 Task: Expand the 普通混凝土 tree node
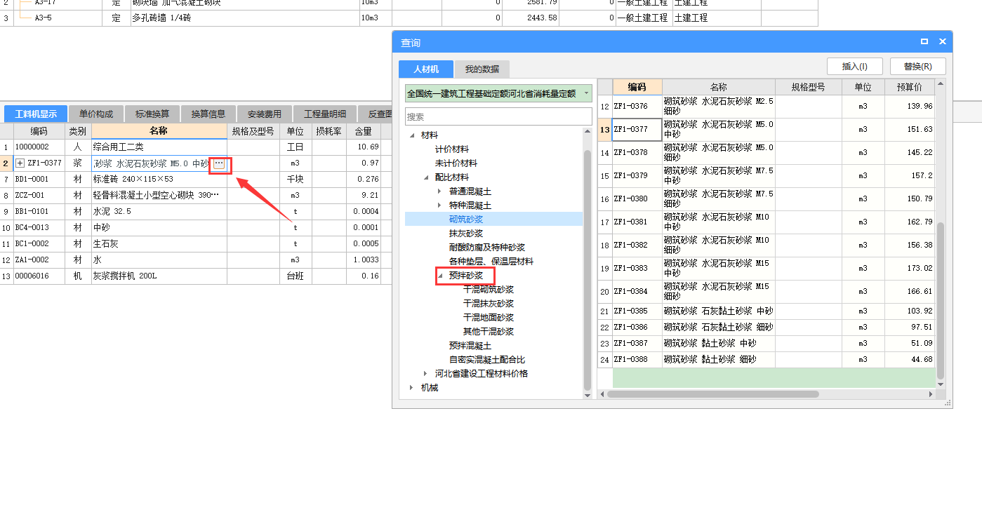(440, 191)
